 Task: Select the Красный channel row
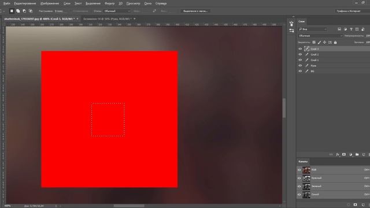point(333,178)
